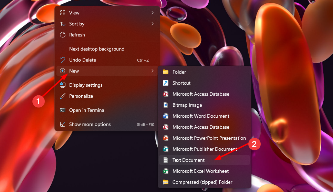Click the Publisher document icon
The image size is (333, 192).
(x=165, y=149)
